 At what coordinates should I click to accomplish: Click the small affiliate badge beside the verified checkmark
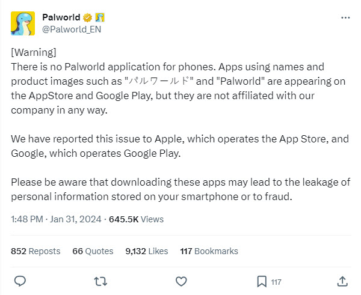pos(100,17)
